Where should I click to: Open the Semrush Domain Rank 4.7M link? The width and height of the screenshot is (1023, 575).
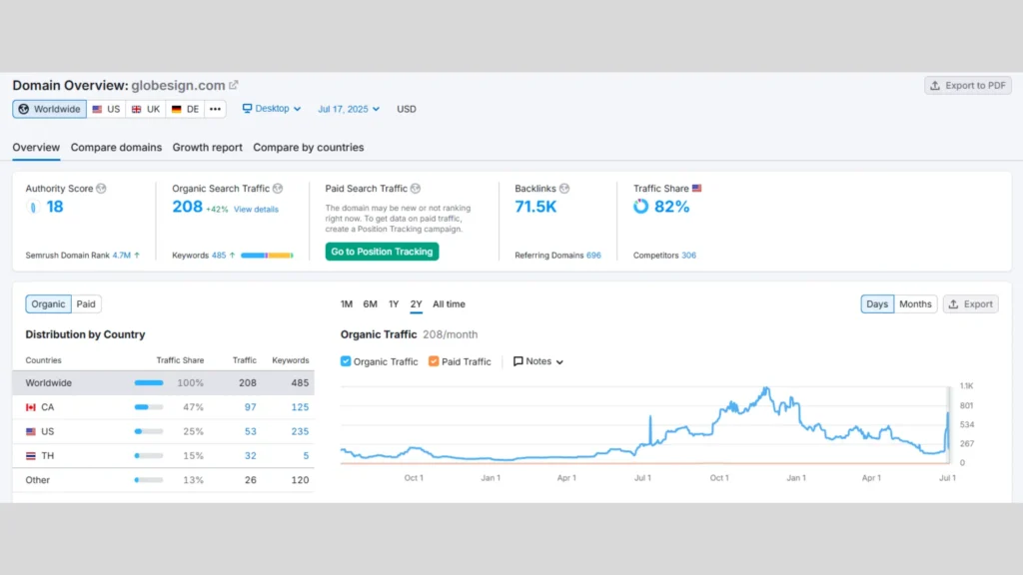click(121, 256)
